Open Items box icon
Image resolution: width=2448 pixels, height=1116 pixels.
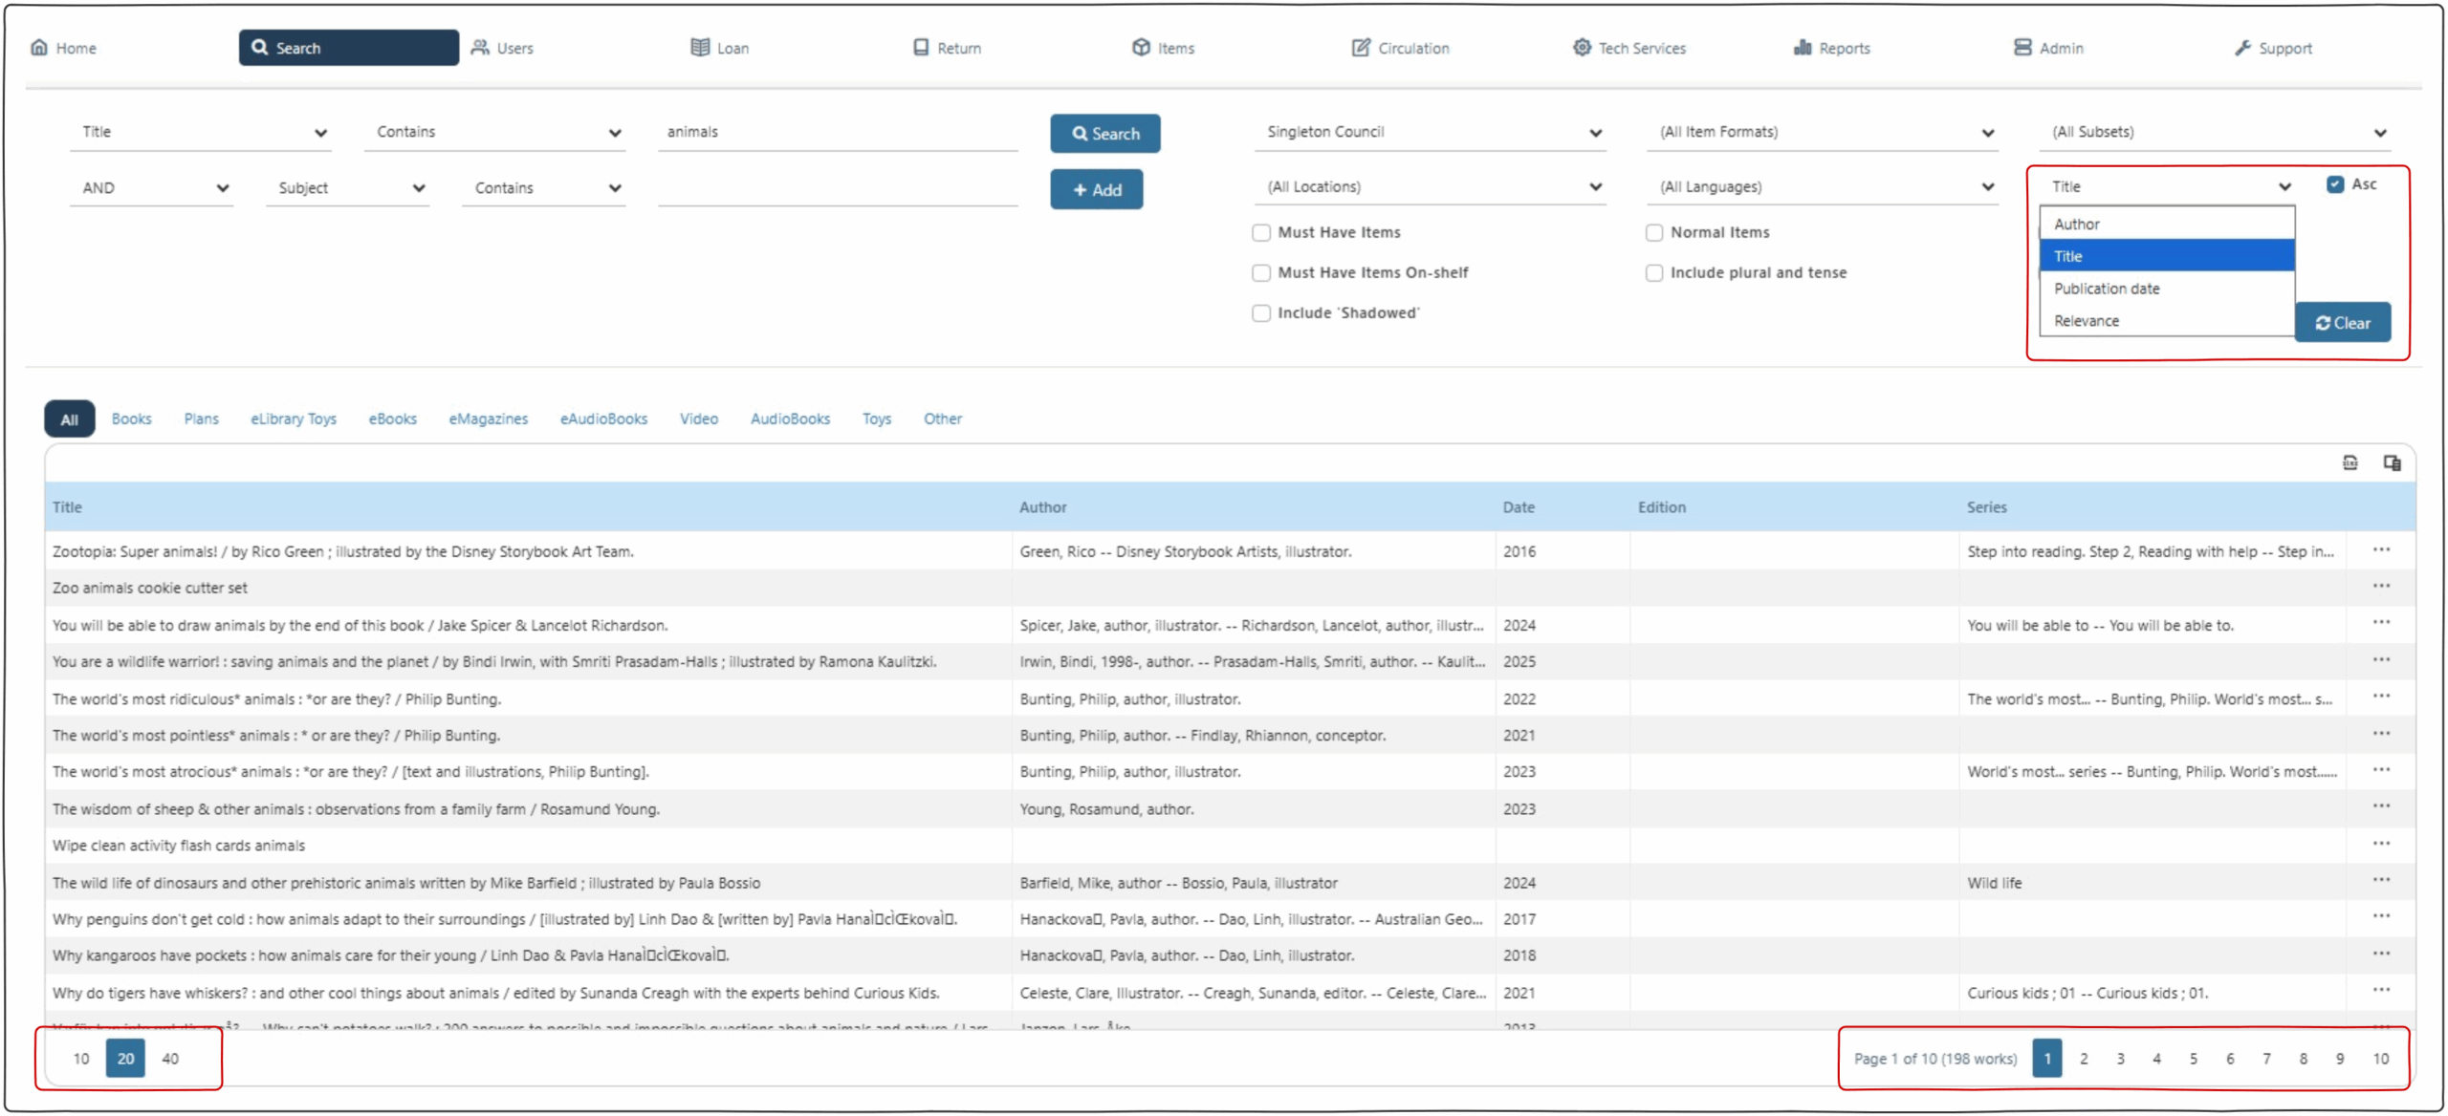1141,48
